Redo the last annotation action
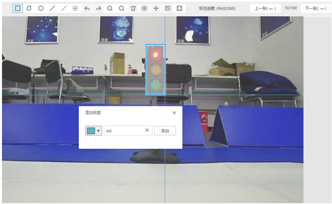The height and width of the screenshot is (204, 332). [98, 8]
